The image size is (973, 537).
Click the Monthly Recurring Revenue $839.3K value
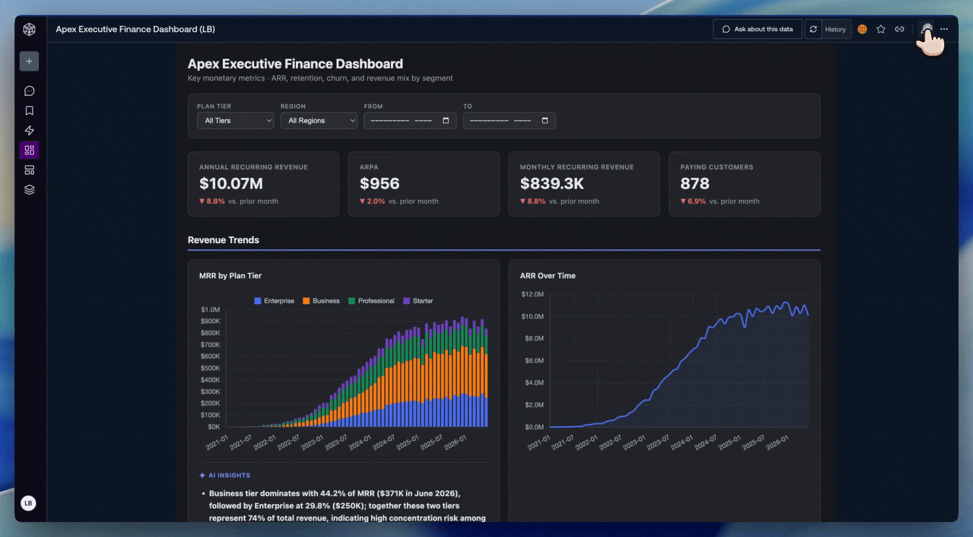(552, 183)
